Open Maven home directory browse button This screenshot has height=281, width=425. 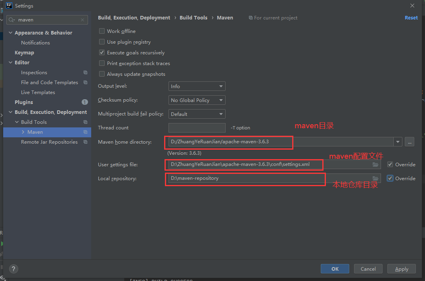pos(410,142)
